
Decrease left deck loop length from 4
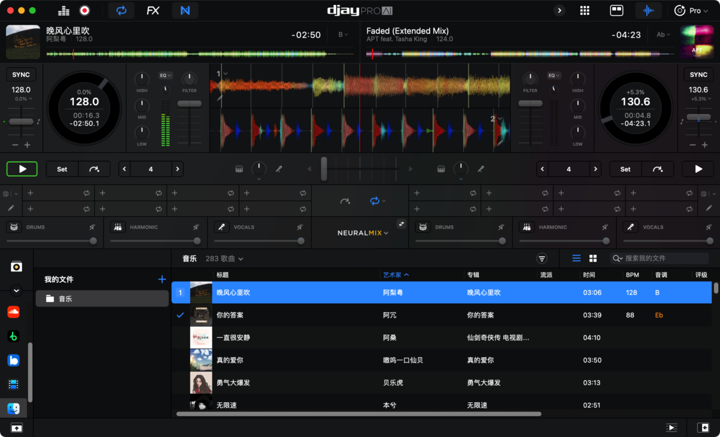(x=124, y=169)
